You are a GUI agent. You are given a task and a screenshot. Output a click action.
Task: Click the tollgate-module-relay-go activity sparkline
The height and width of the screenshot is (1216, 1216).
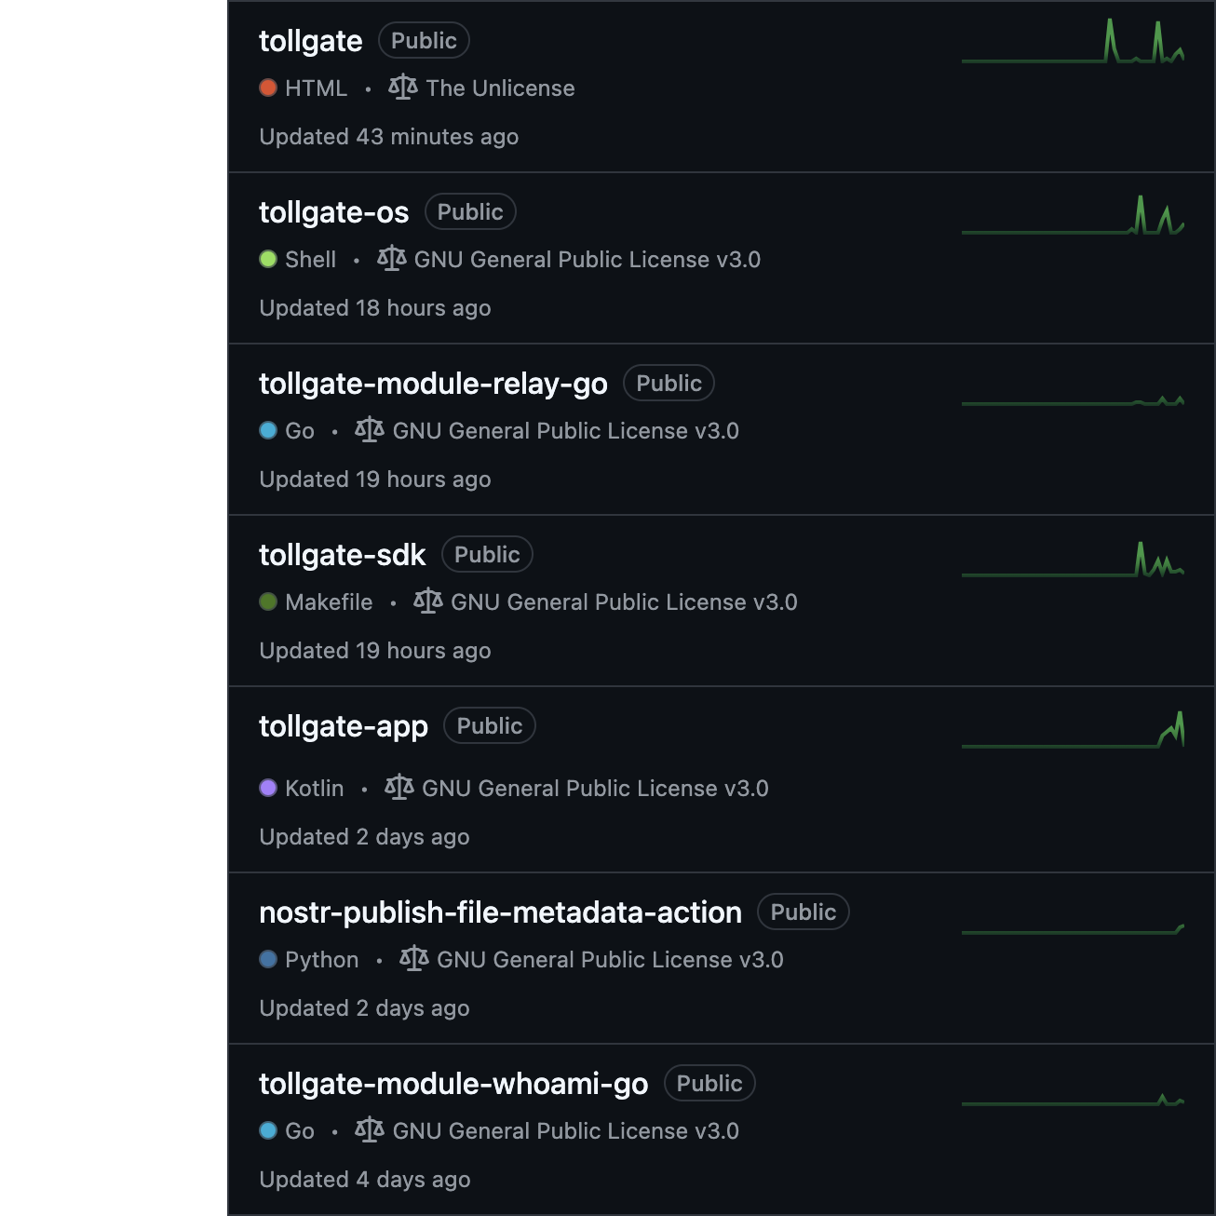click(x=1073, y=401)
